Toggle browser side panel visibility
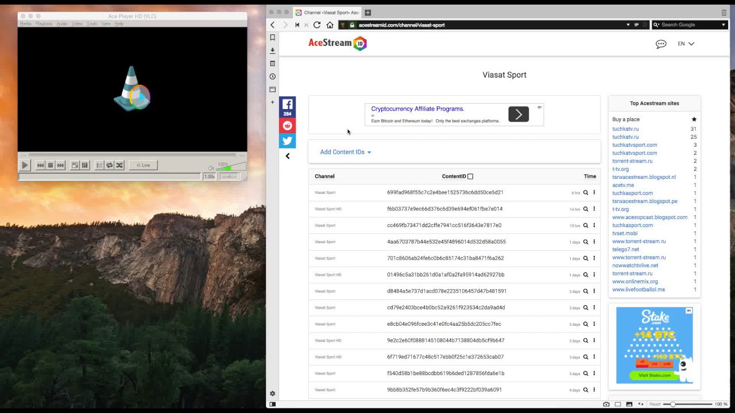The width and height of the screenshot is (735, 413). pyautogui.click(x=273, y=404)
